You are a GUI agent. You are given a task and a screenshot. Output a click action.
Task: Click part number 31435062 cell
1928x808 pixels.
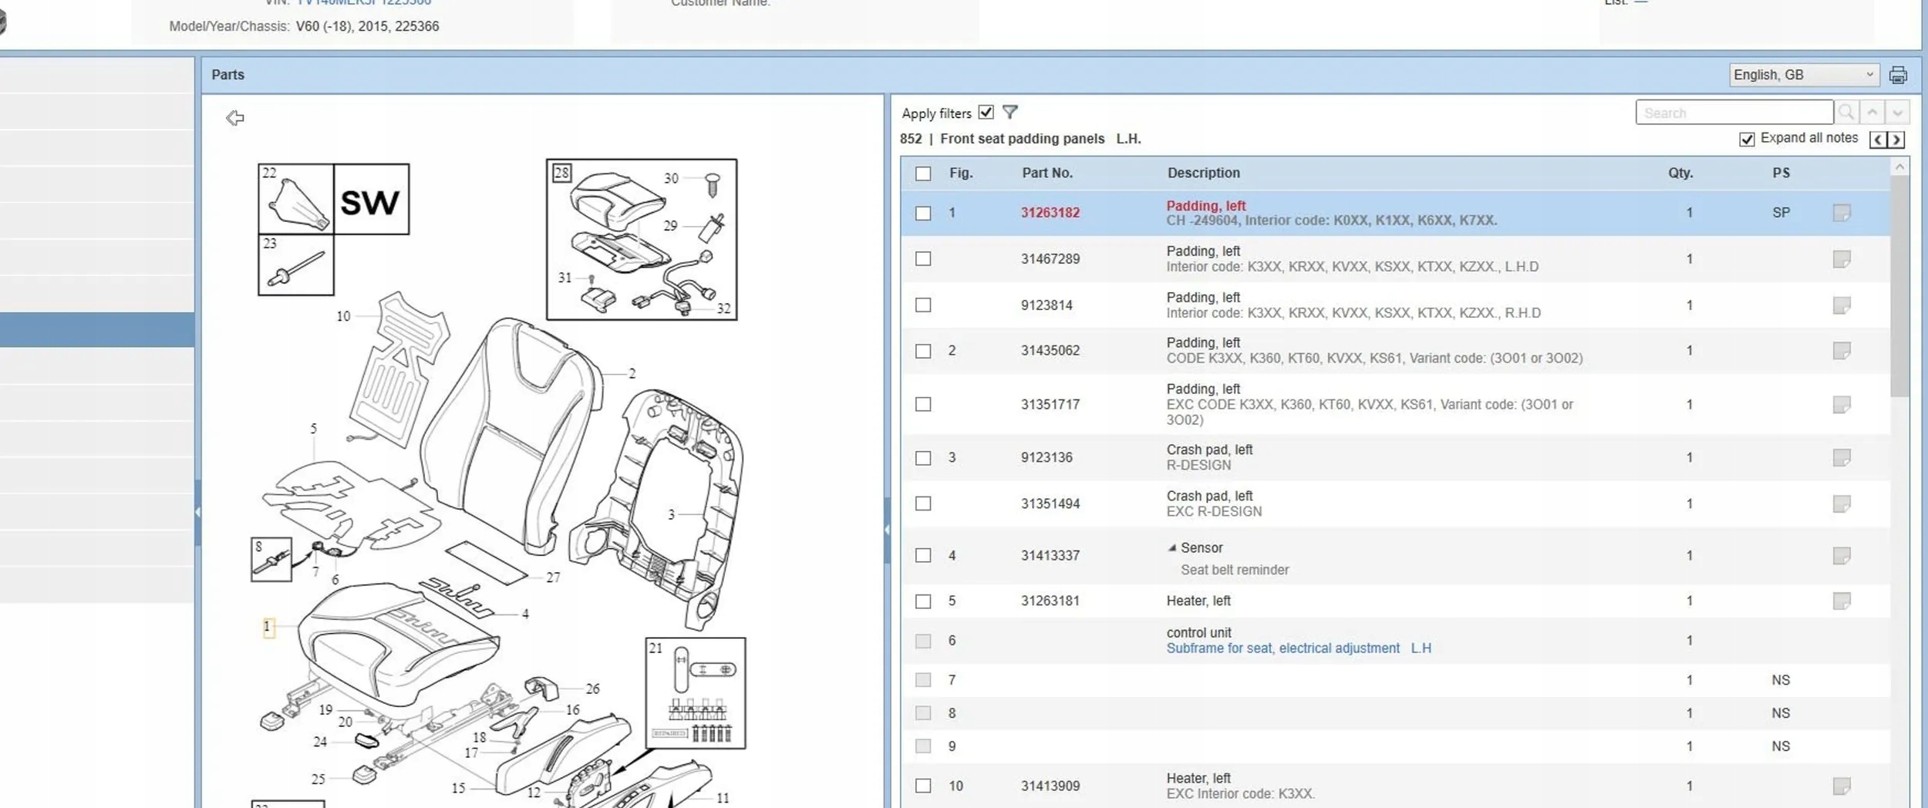coord(1050,351)
